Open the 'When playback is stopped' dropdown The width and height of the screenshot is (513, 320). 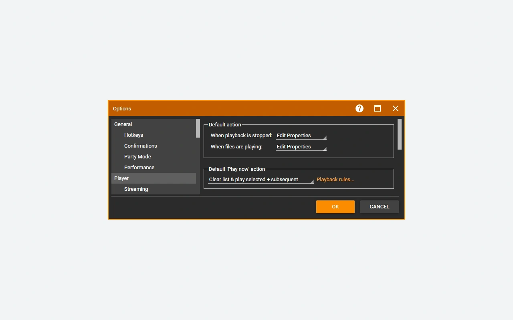click(301, 136)
